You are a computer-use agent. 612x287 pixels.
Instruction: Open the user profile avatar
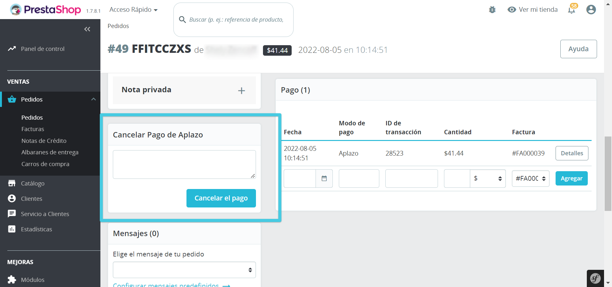coord(591,10)
